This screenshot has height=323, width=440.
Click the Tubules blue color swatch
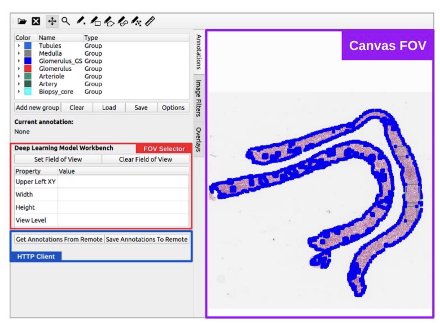pos(28,46)
